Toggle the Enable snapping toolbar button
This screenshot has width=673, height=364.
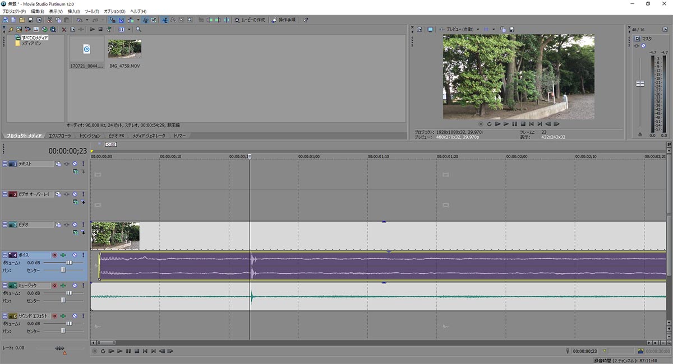click(x=113, y=20)
